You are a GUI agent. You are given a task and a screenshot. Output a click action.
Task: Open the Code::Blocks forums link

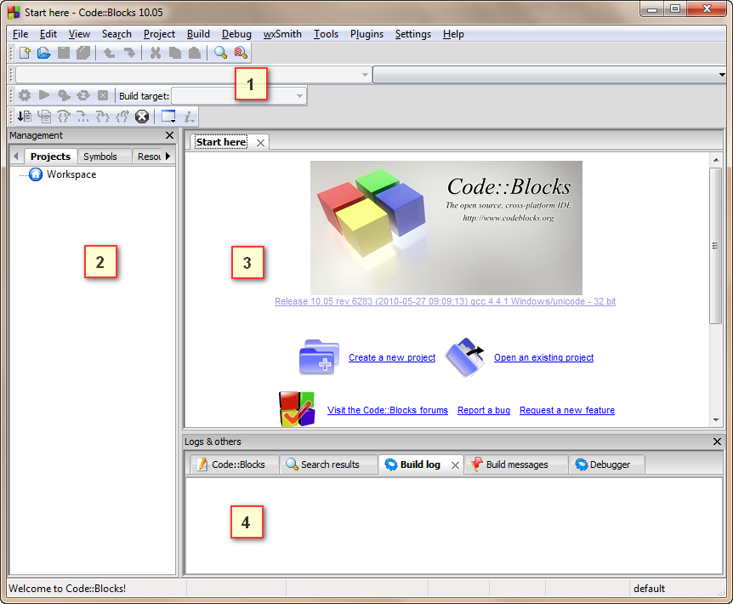(x=387, y=410)
